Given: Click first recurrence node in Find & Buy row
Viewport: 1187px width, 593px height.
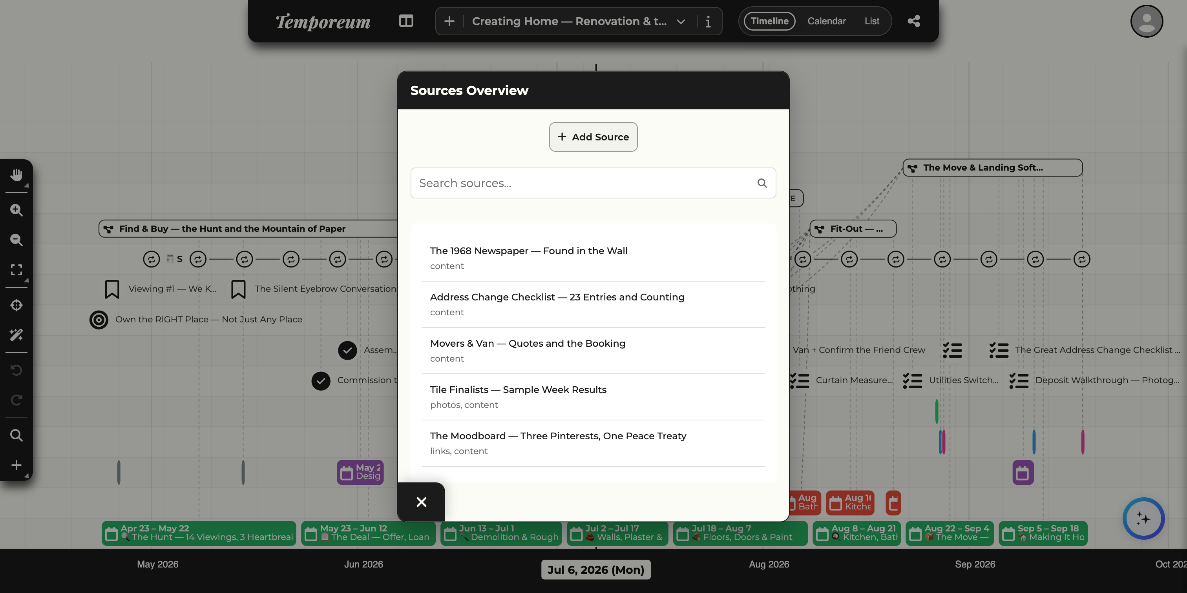Looking at the screenshot, I should [x=151, y=259].
